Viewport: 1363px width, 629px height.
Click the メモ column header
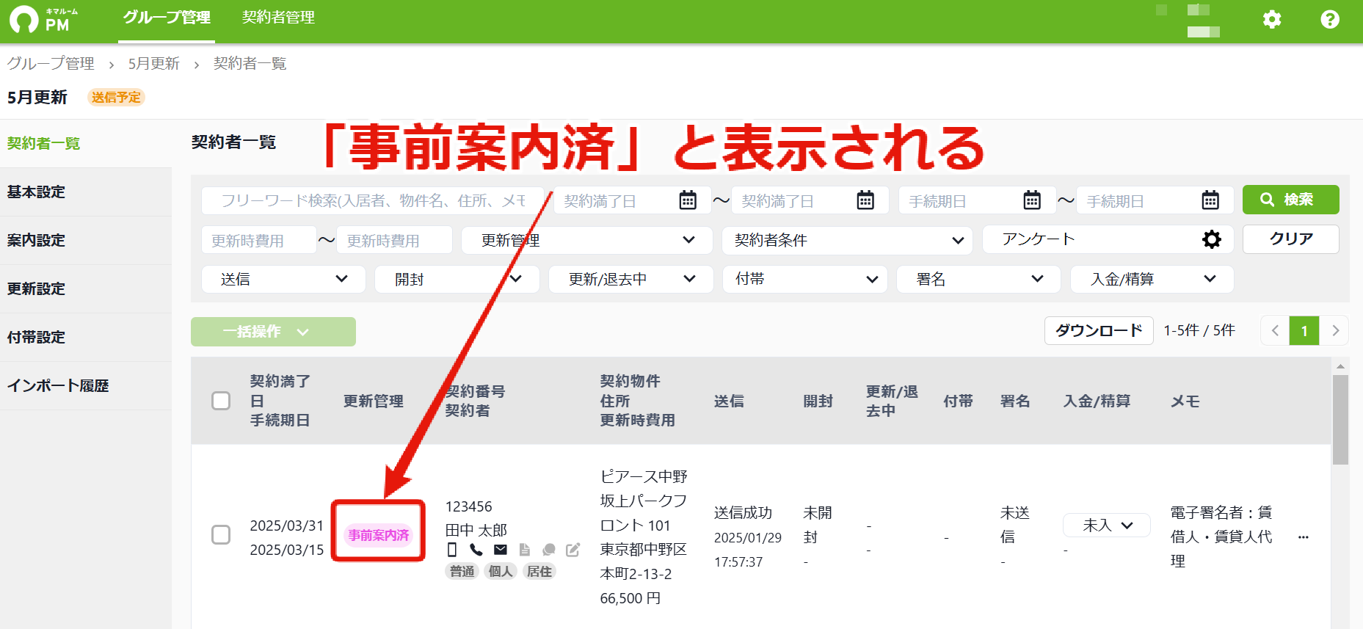(1185, 401)
